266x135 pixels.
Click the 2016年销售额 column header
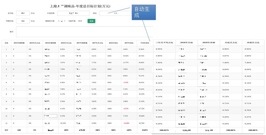point(50,43)
